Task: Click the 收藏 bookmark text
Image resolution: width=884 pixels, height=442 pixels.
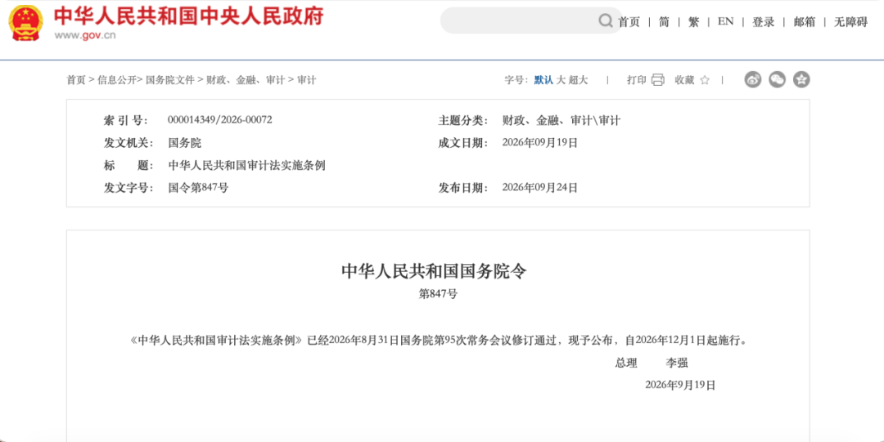Action: click(684, 80)
